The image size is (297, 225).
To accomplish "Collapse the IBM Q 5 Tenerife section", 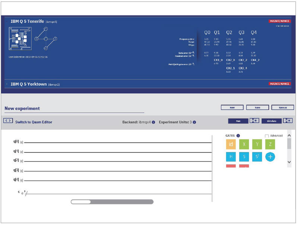I will 7,21.
